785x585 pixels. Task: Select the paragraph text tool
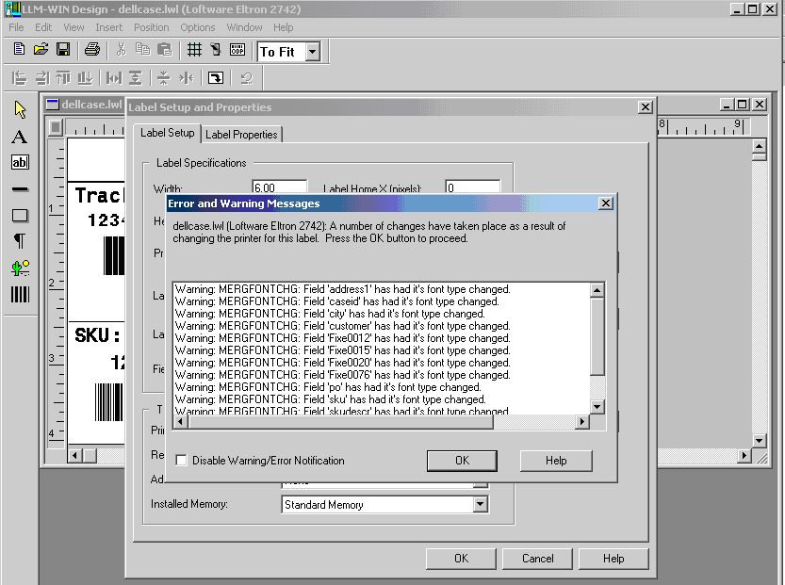coord(20,242)
